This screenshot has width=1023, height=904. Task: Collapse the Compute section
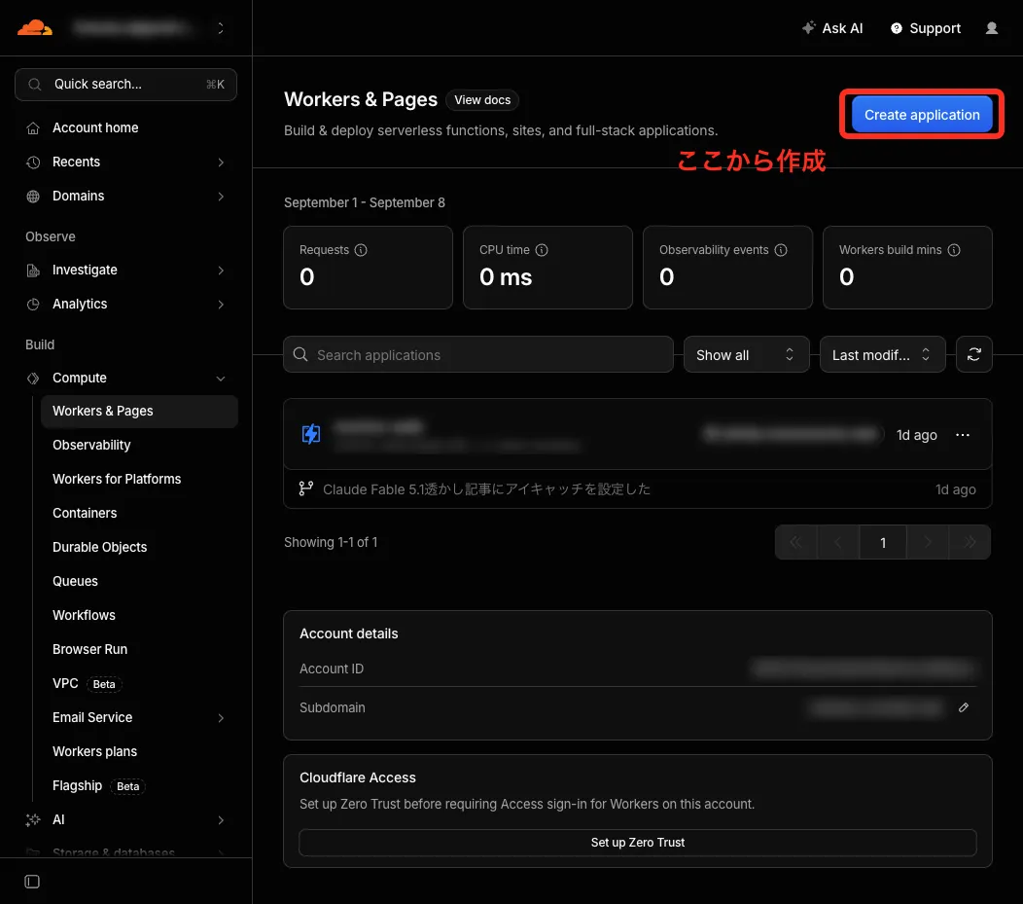pos(221,379)
